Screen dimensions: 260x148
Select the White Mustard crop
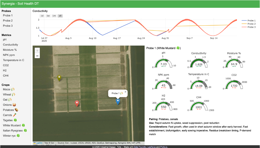coord(14,125)
